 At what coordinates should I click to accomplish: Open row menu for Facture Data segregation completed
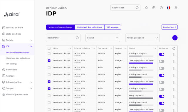click(x=174, y=82)
